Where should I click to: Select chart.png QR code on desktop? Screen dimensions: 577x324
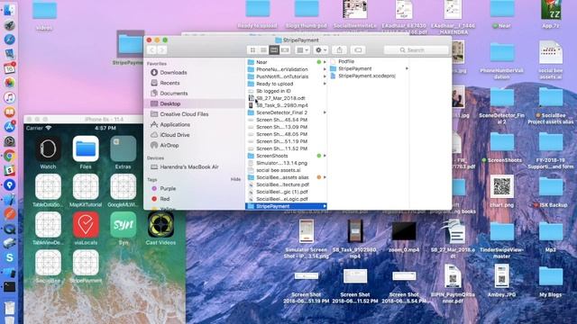click(x=502, y=186)
